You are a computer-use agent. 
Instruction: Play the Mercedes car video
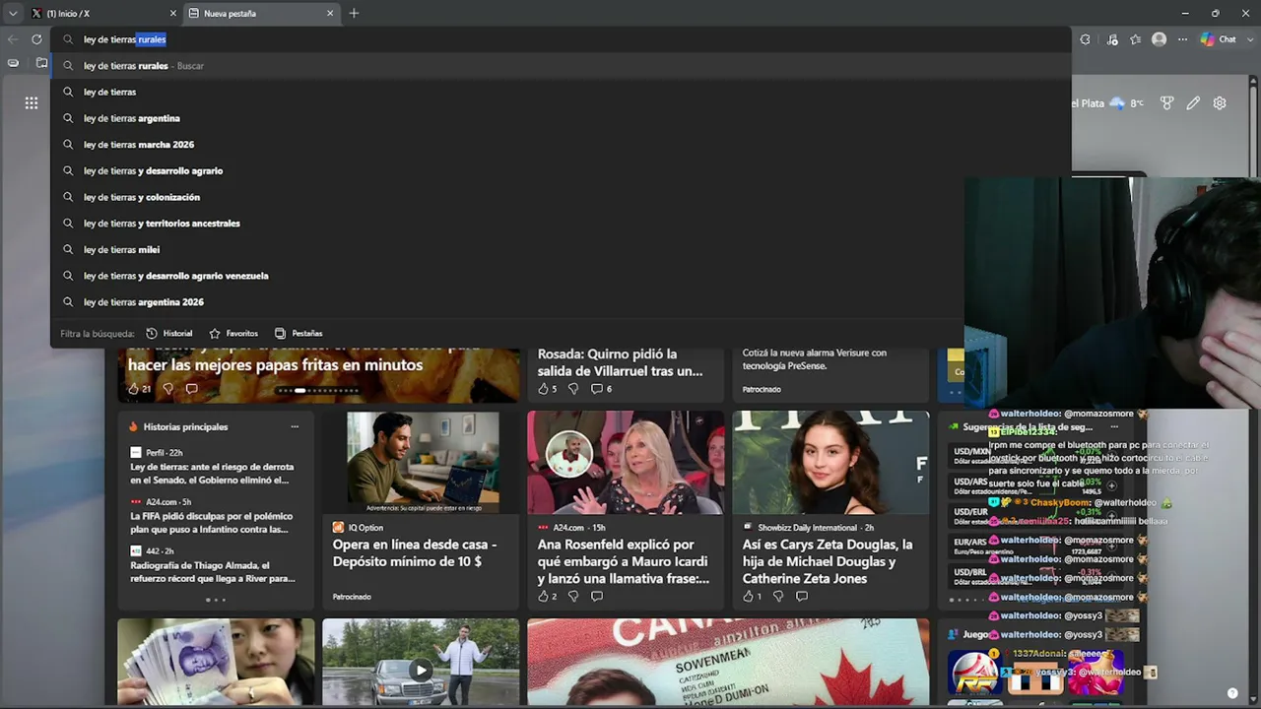tap(421, 671)
